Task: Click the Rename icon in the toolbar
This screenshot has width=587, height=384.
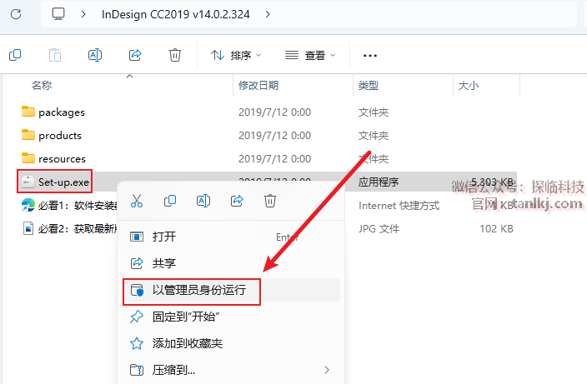Action: [95, 55]
